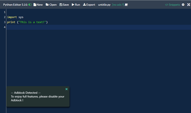Run the Python script
The height and width of the screenshot is (113, 191).
[76, 5]
